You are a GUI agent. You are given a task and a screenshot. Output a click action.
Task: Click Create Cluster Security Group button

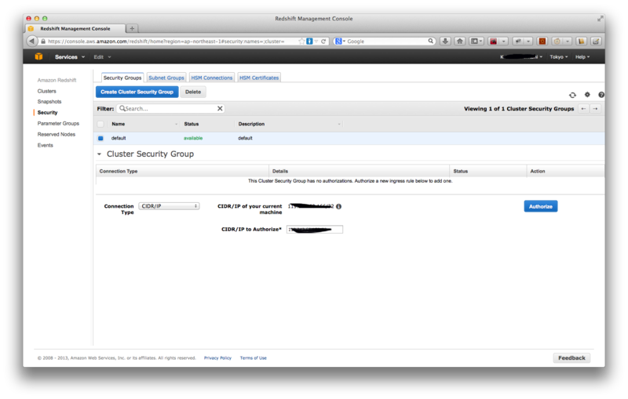click(x=137, y=92)
